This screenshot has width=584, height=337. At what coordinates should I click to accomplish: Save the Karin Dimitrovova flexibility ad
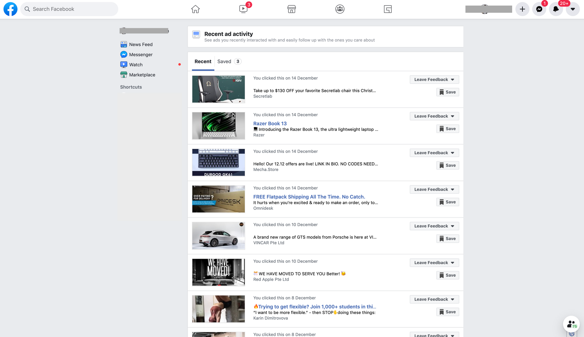448,312
